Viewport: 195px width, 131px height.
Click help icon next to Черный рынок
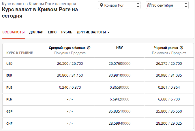[181, 48]
